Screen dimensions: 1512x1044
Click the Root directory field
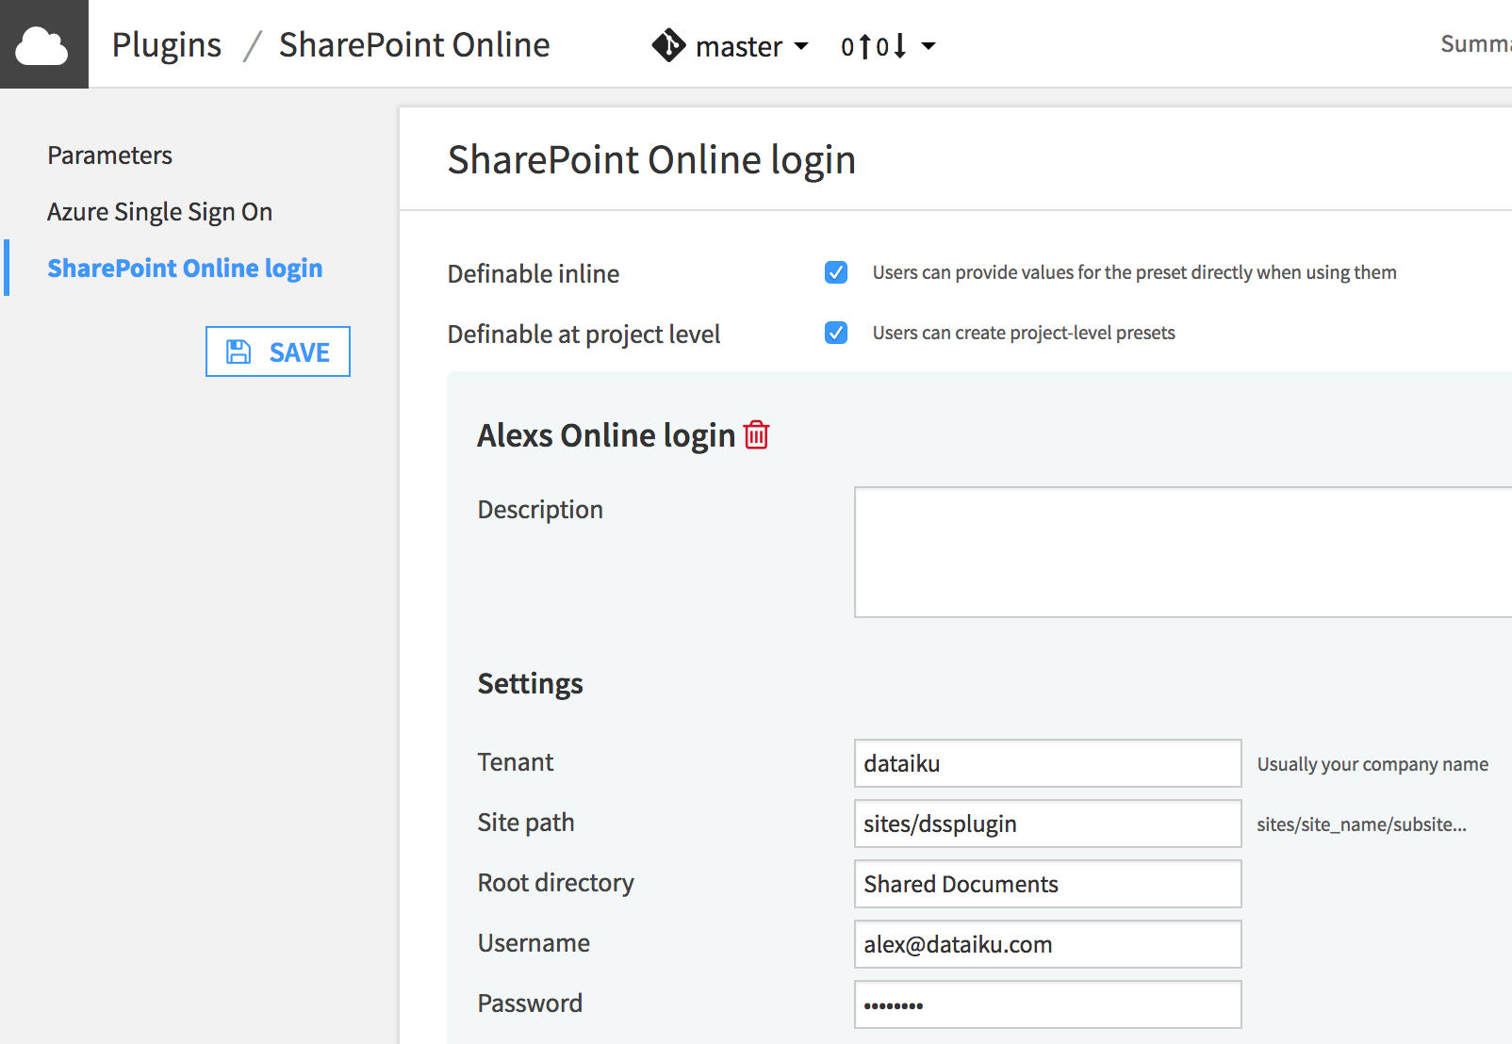tap(1047, 884)
